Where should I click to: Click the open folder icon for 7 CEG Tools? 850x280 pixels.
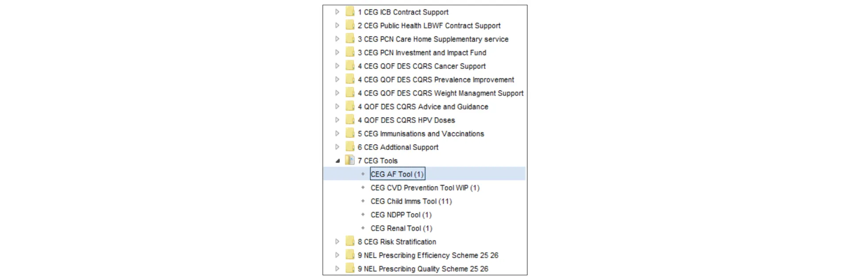click(350, 161)
